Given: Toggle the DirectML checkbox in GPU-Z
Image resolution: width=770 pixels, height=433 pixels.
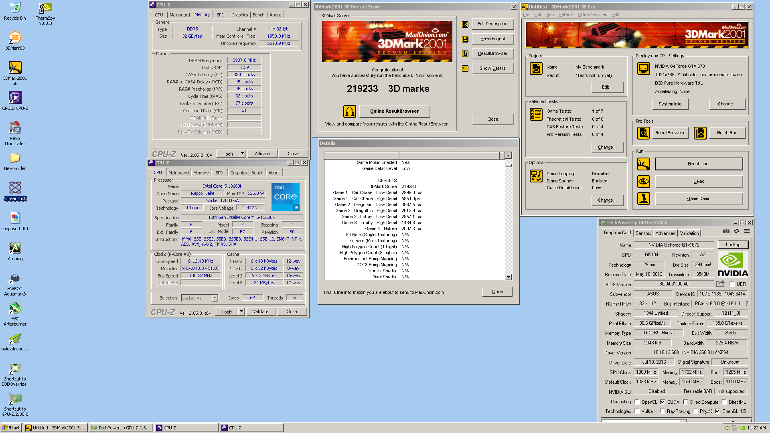Looking at the screenshot, I should point(724,402).
